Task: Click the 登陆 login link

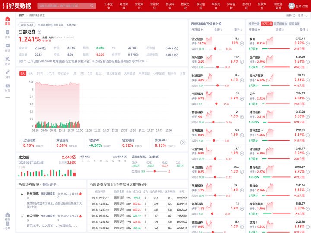Action: click(x=298, y=6)
